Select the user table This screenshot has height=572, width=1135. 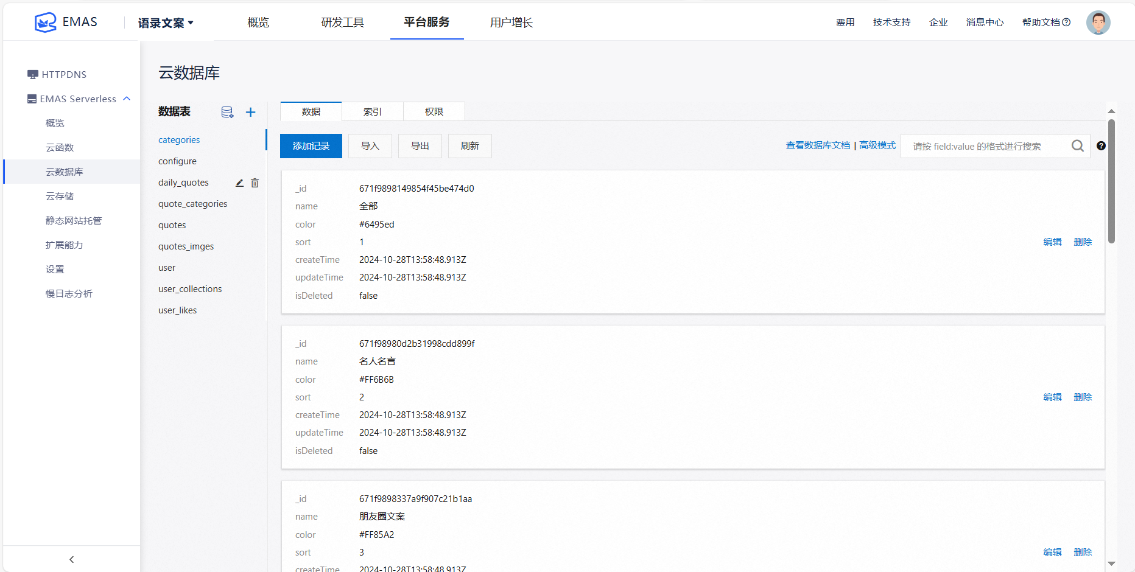click(167, 268)
